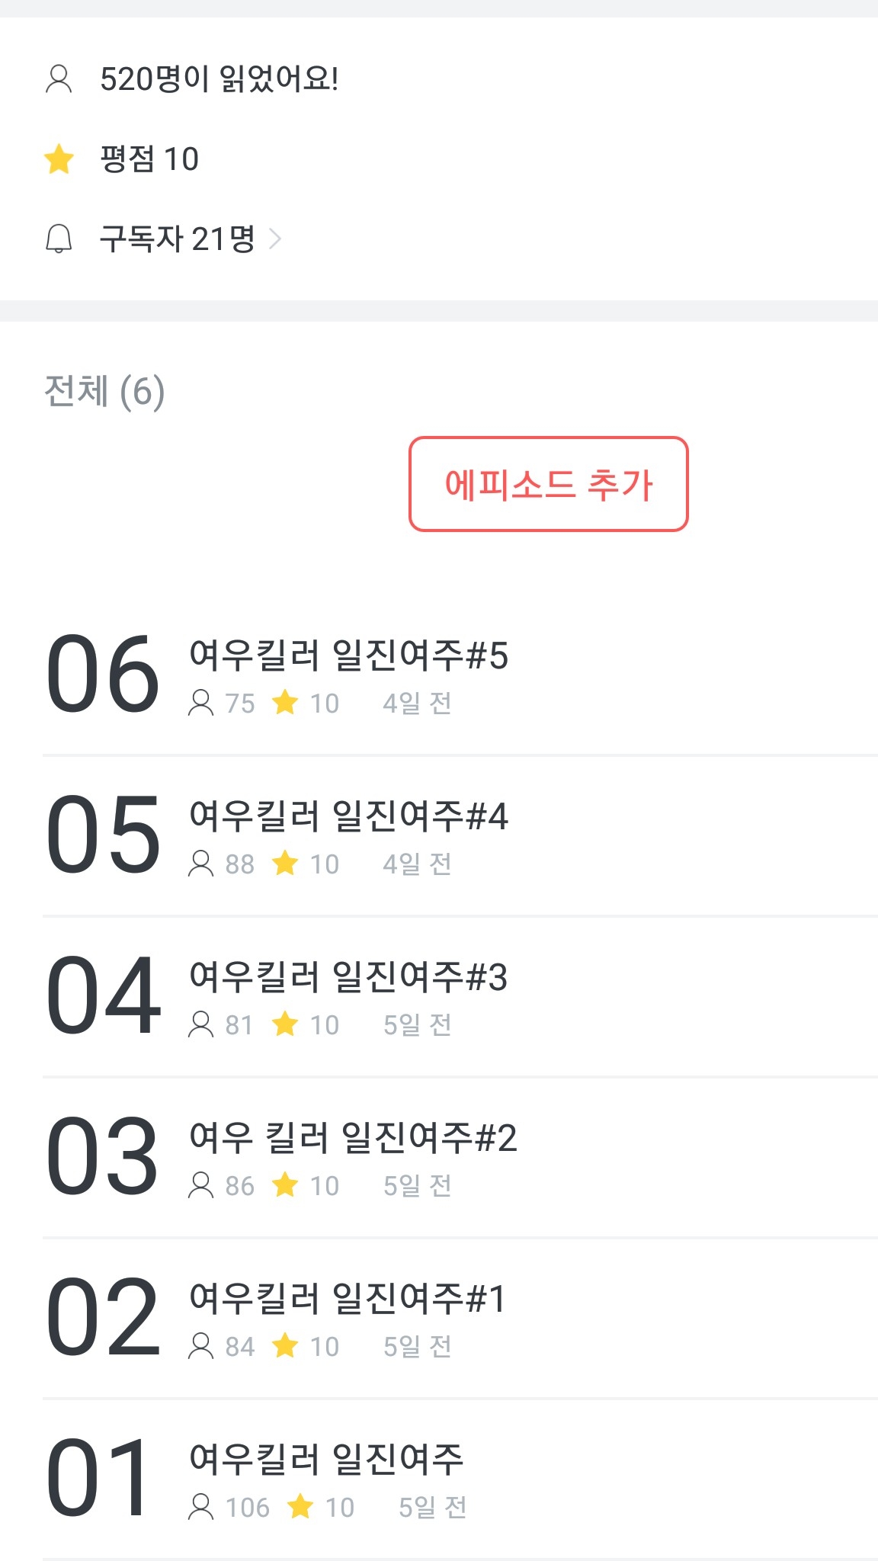Viewport: 878px width, 1561px height.
Task: Expand subscriber list via 구독자 21명 chevron
Action: click(x=275, y=239)
